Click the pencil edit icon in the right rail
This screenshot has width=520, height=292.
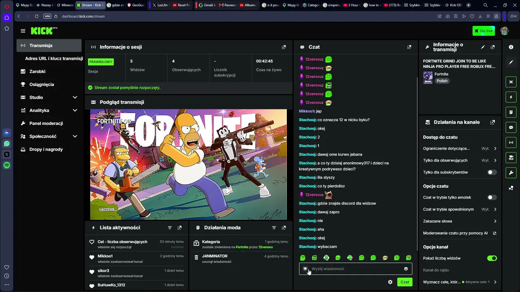511,62
